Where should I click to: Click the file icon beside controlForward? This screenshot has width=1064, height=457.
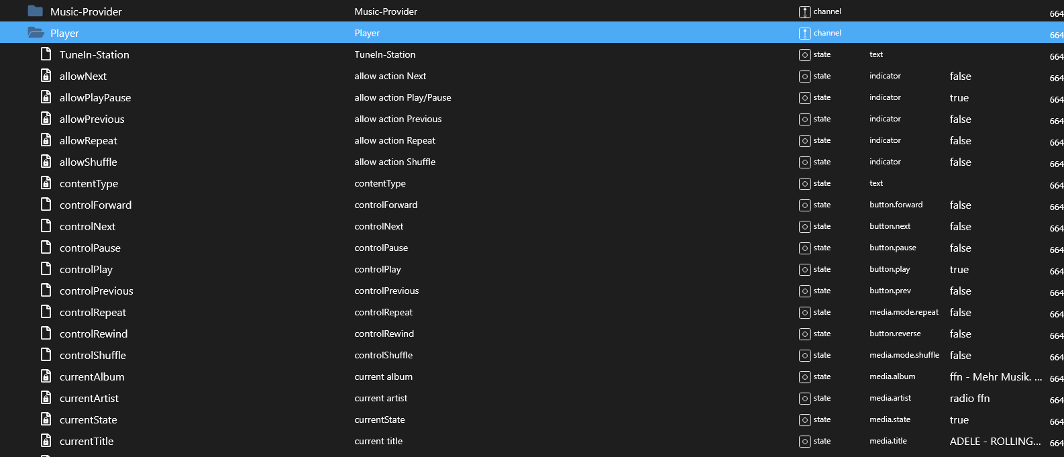(46, 205)
